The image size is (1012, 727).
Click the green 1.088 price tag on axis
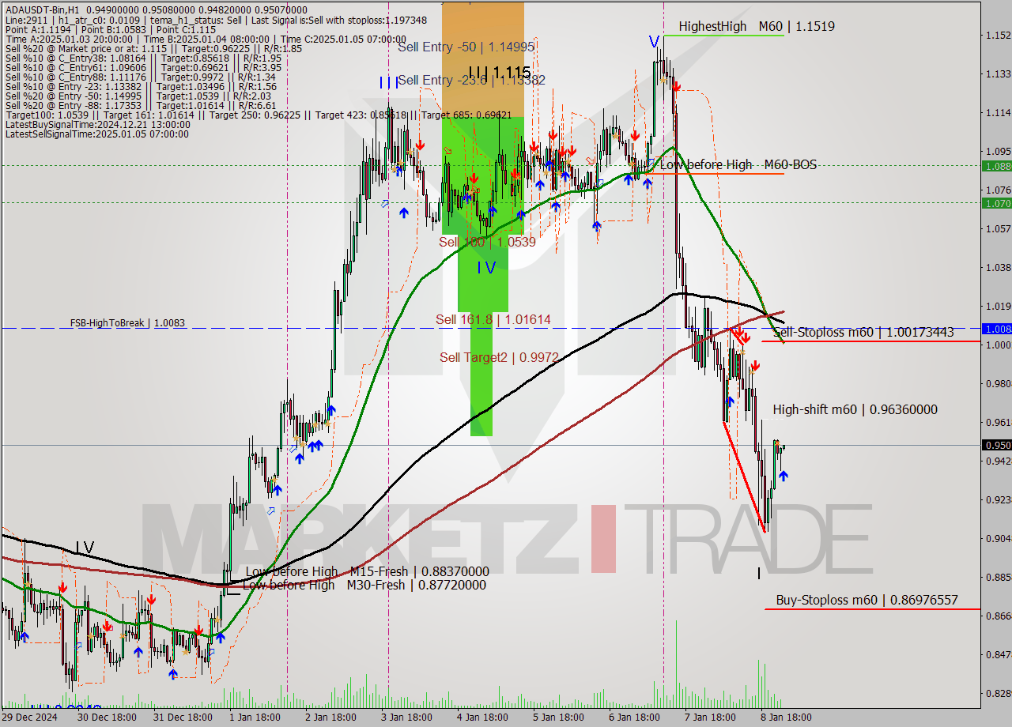[x=996, y=166]
